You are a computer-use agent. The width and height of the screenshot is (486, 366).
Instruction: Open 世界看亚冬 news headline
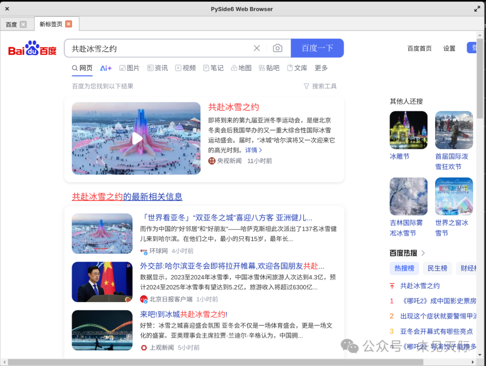tap(226, 218)
